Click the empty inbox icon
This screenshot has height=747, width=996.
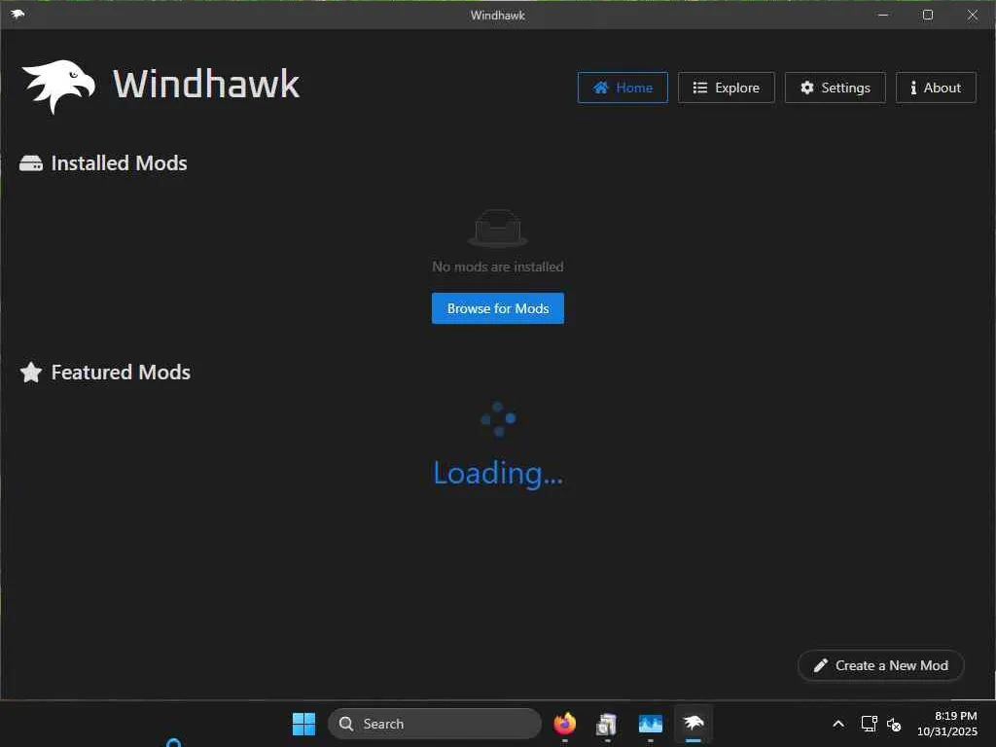pyautogui.click(x=497, y=228)
